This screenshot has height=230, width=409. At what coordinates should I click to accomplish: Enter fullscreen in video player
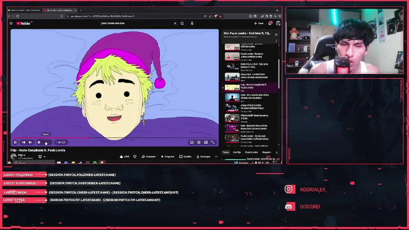[x=213, y=142]
